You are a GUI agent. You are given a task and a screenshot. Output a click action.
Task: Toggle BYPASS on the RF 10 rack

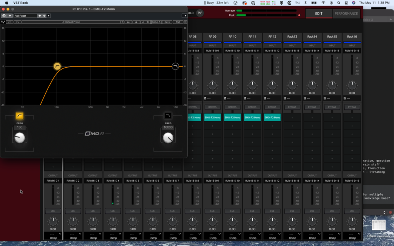(x=232, y=107)
